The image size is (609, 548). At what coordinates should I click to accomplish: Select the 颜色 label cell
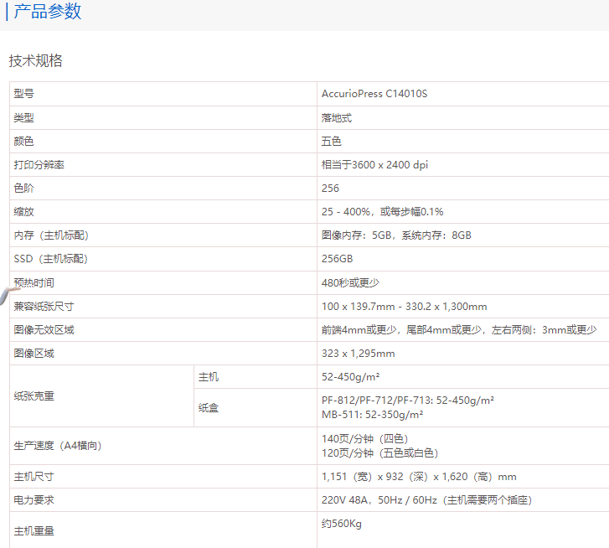point(23,141)
